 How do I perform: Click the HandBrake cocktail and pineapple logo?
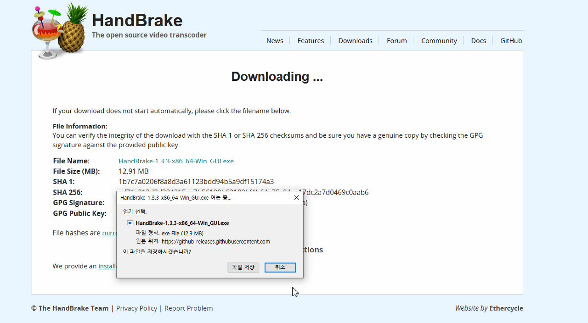pyautogui.click(x=59, y=30)
